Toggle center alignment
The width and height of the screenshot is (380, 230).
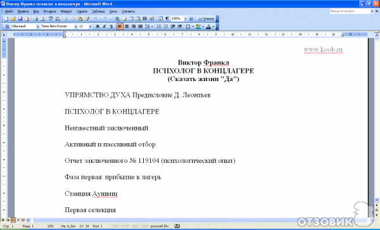(127, 27)
